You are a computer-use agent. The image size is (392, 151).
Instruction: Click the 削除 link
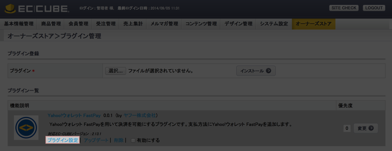119,140
